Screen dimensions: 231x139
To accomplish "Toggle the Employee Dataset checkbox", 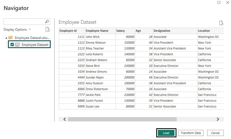I will [12, 44].
